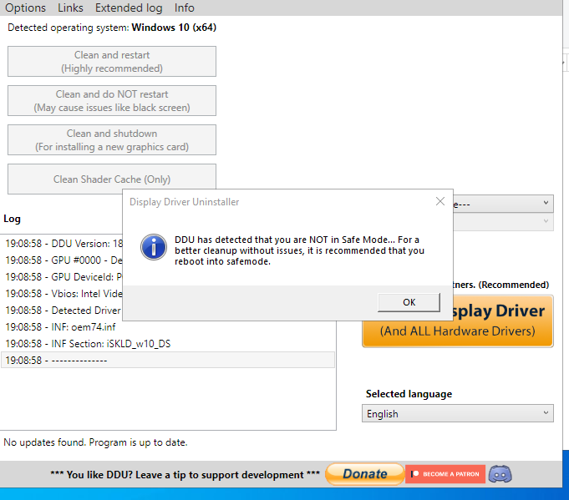Close the Display Driver Uninstaller dialog
This screenshot has height=500, width=569.
[440, 201]
